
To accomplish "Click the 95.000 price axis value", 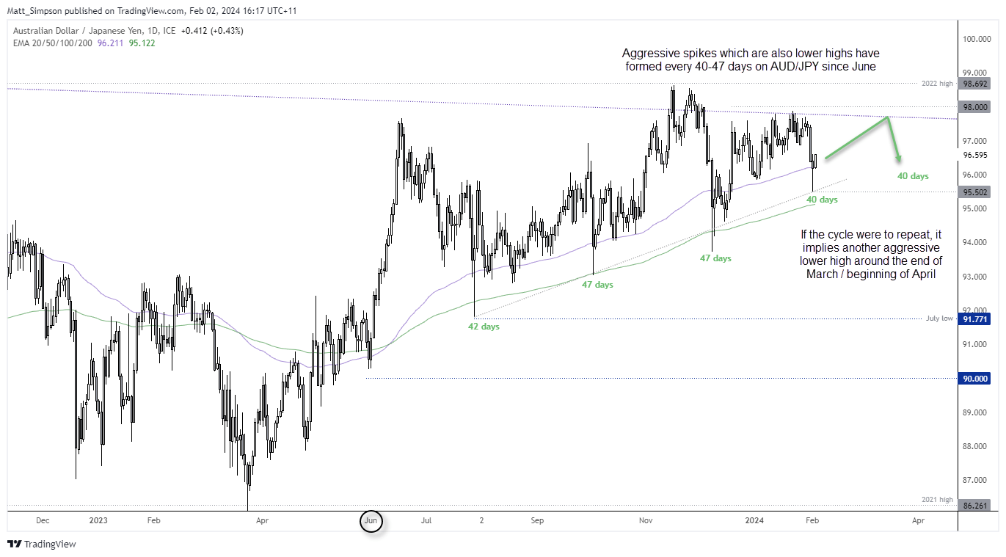I will coord(976,208).
